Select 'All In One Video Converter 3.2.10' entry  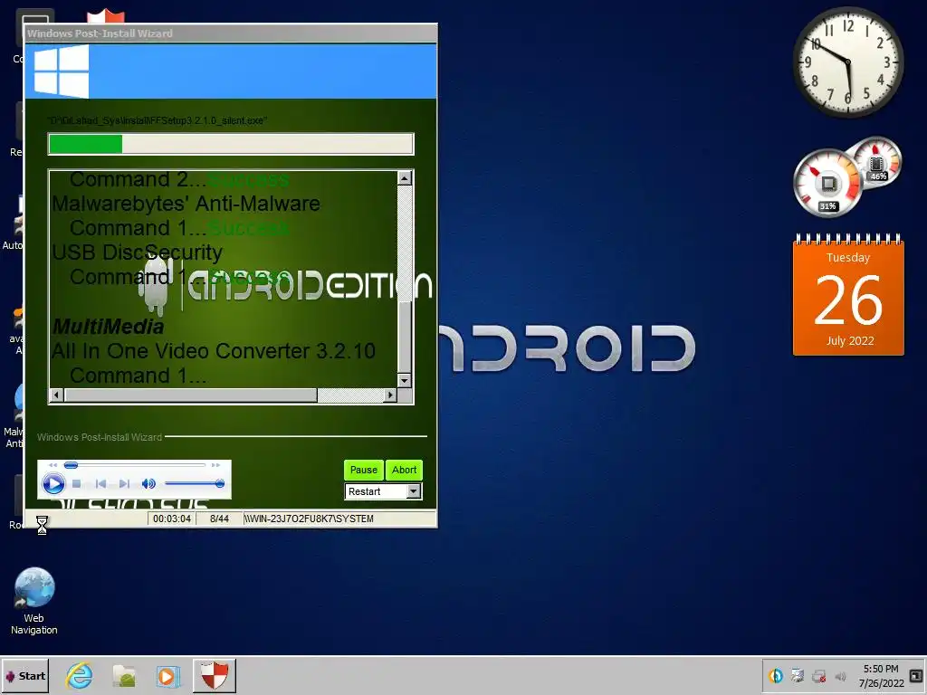point(214,351)
